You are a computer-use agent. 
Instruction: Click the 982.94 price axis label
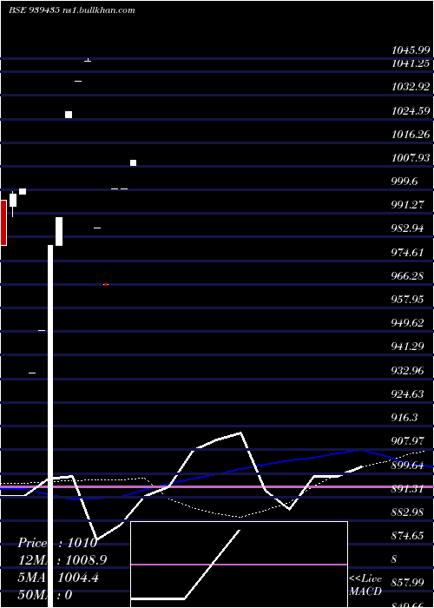(x=407, y=228)
